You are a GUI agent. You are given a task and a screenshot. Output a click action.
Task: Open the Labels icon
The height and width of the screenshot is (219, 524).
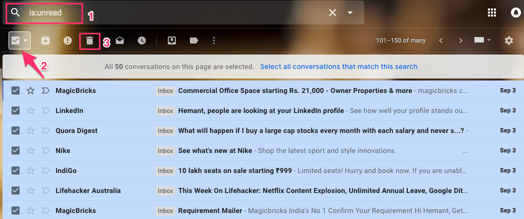[194, 40]
